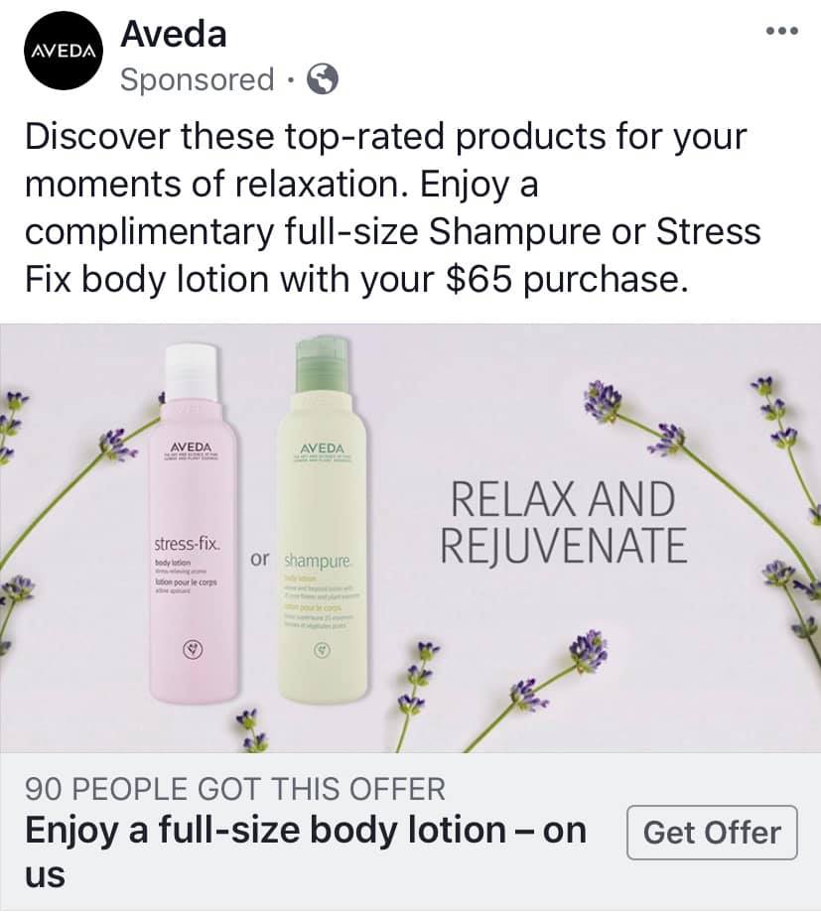Click the Get Offer button
Screen dimensions: 821x912
pos(712,833)
